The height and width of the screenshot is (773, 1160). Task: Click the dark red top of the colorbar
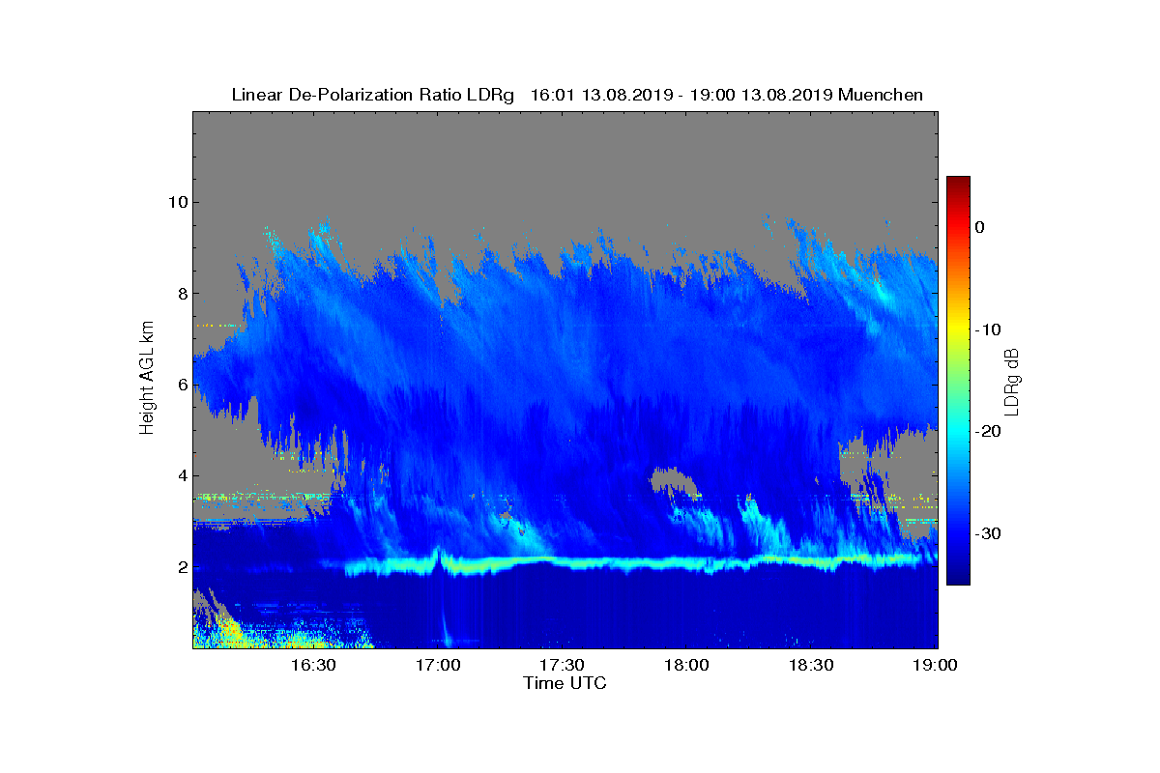coord(958,184)
